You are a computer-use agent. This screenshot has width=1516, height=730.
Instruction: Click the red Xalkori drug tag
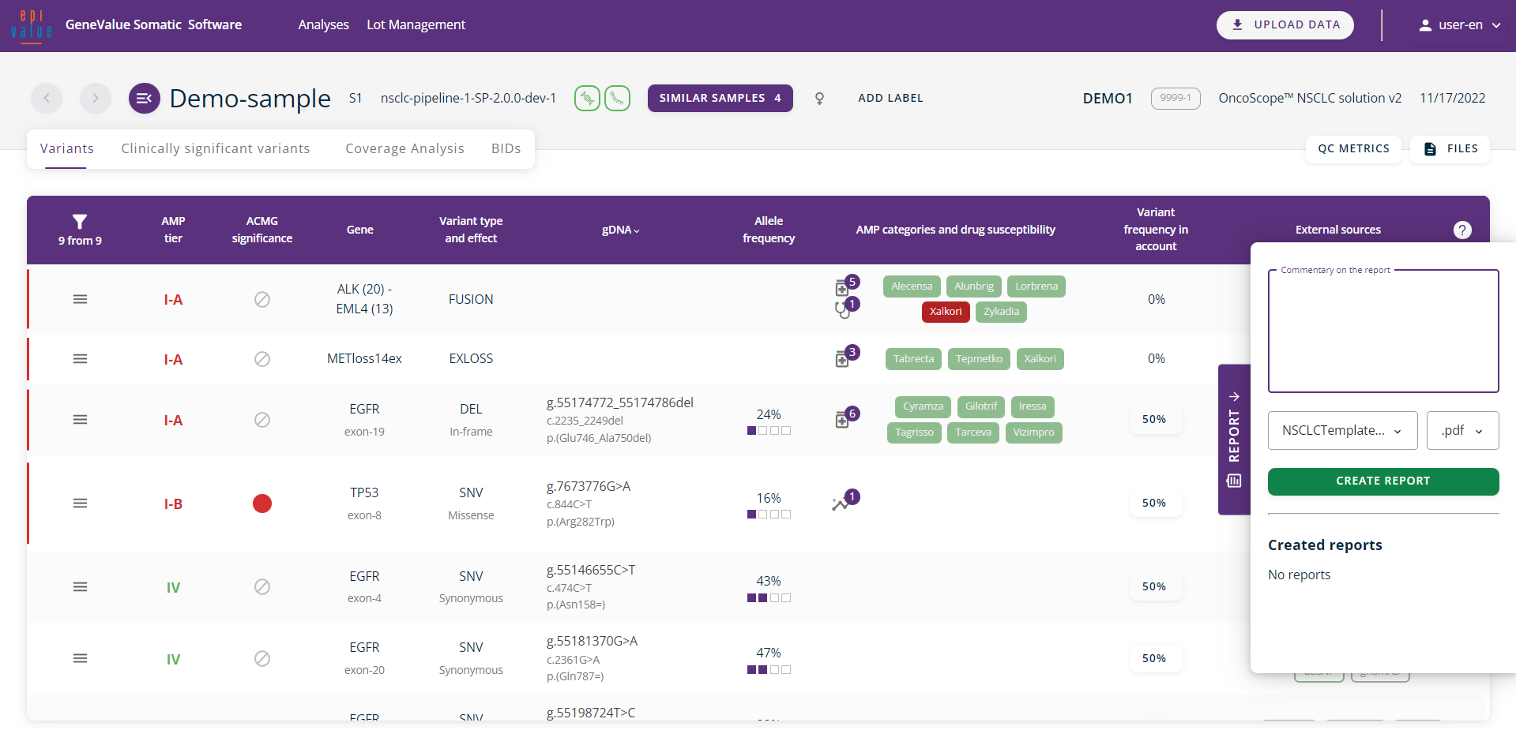point(945,312)
